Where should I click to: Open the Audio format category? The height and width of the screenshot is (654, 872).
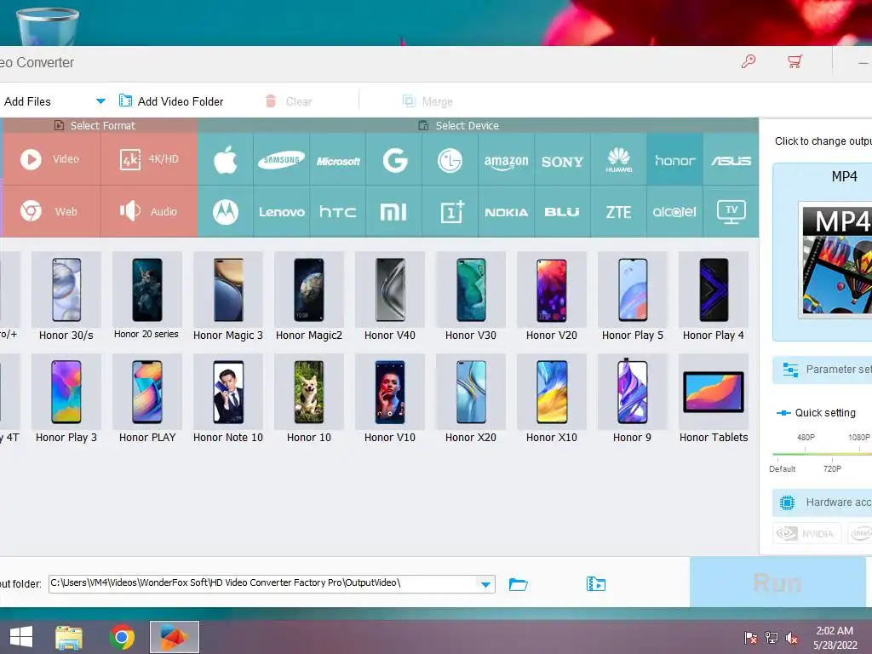click(x=149, y=212)
